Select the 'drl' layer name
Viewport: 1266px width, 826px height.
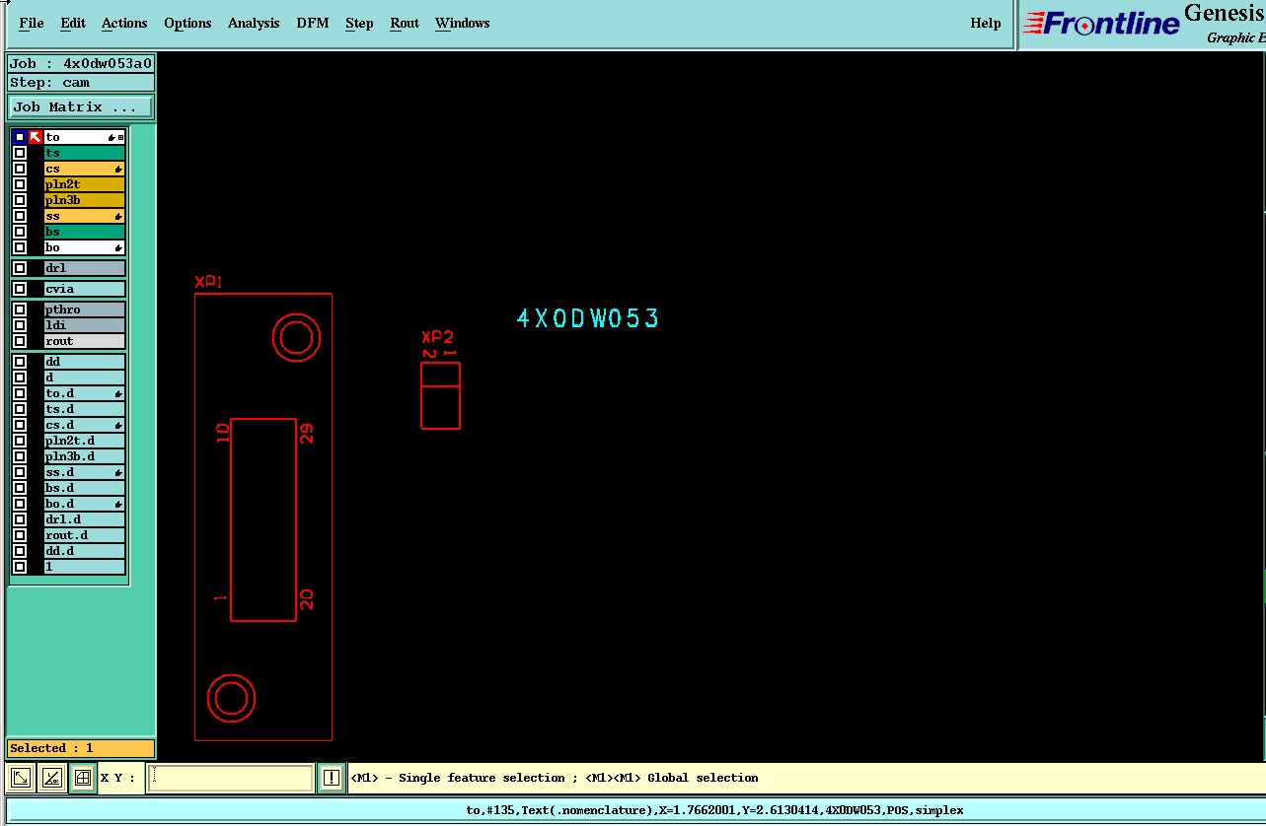coord(85,268)
